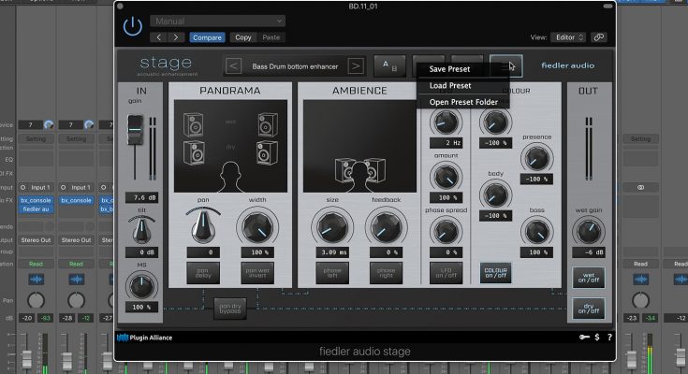The image size is (688, 374).
Task: Open the Manual preset dropdown
Action: (216, 21)
